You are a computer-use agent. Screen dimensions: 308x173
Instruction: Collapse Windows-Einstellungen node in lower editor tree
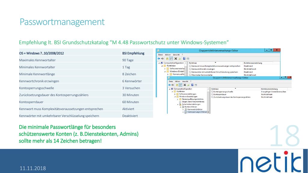pyautogui.click(x=175, y=97)
